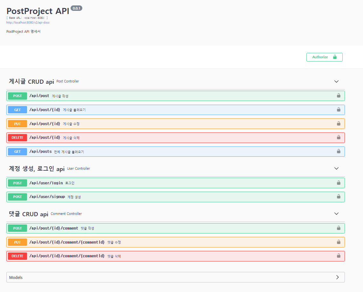
Task: Collapse the Comment Controller section chevron
Action: pyautogui.click(x=336, y=214)
